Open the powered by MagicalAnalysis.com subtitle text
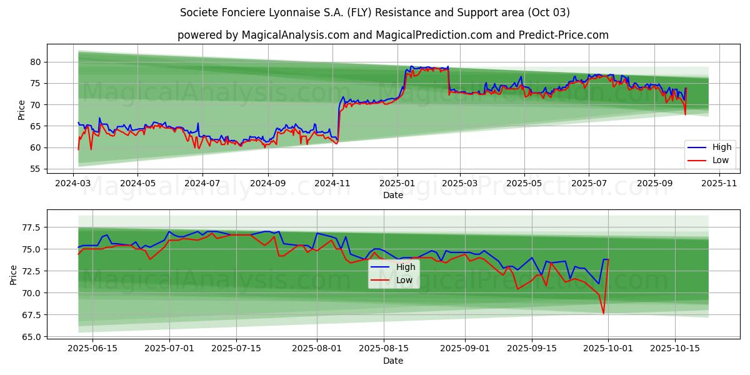 [392, 35]
